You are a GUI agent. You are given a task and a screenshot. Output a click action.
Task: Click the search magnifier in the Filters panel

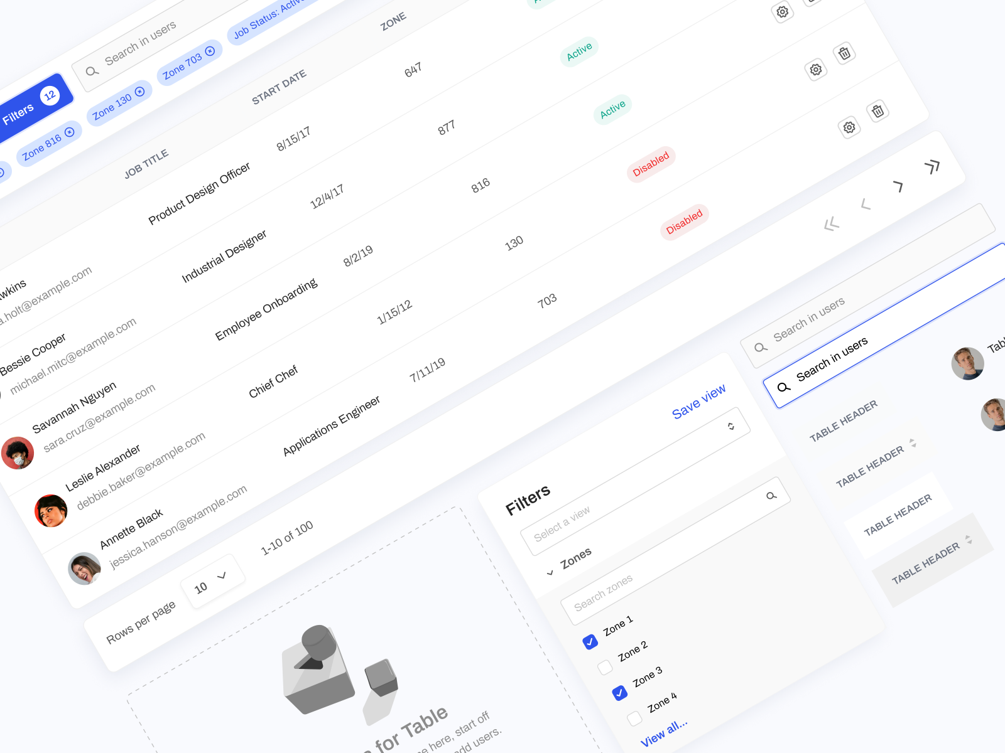773,497
